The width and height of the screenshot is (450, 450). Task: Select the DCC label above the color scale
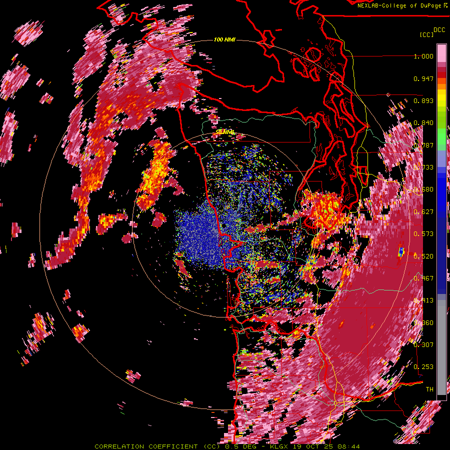click(439, 30)
